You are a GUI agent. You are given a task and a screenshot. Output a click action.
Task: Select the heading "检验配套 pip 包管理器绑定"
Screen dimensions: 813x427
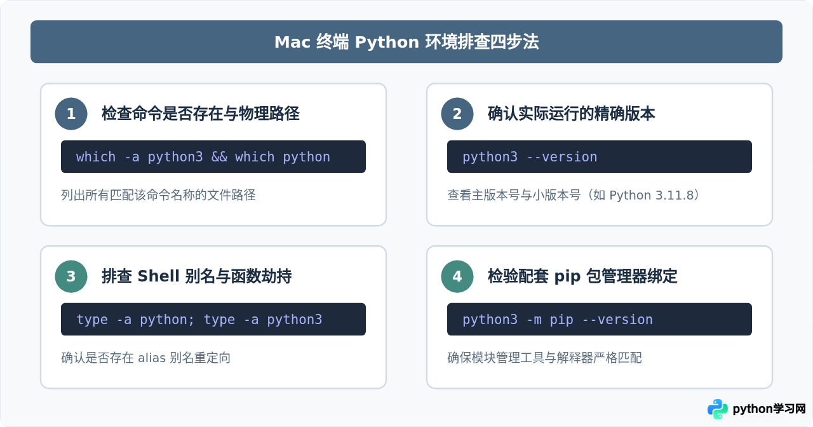582,276
